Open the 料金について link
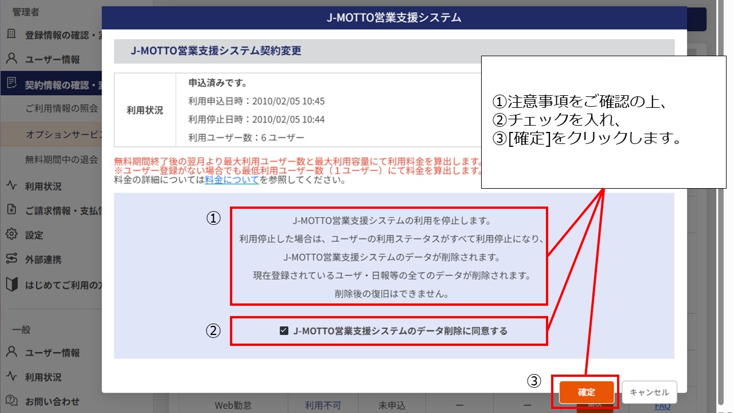Image resolution: width=734 pixels, height=413 pixels. tap(232, 180)
